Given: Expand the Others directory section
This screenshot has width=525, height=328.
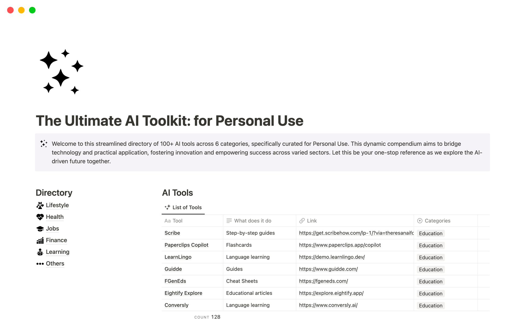Looking at the screenshot, I should tap(55, 263).
